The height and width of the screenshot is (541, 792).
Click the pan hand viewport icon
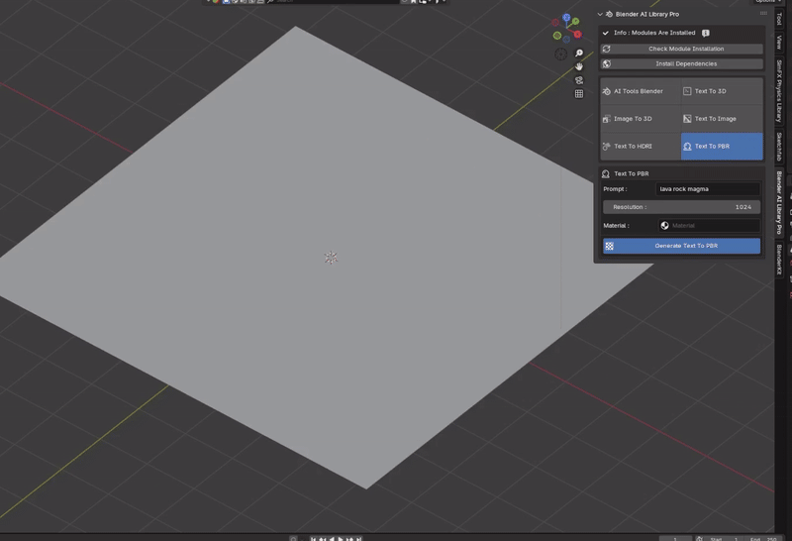(x=579, y=66)
